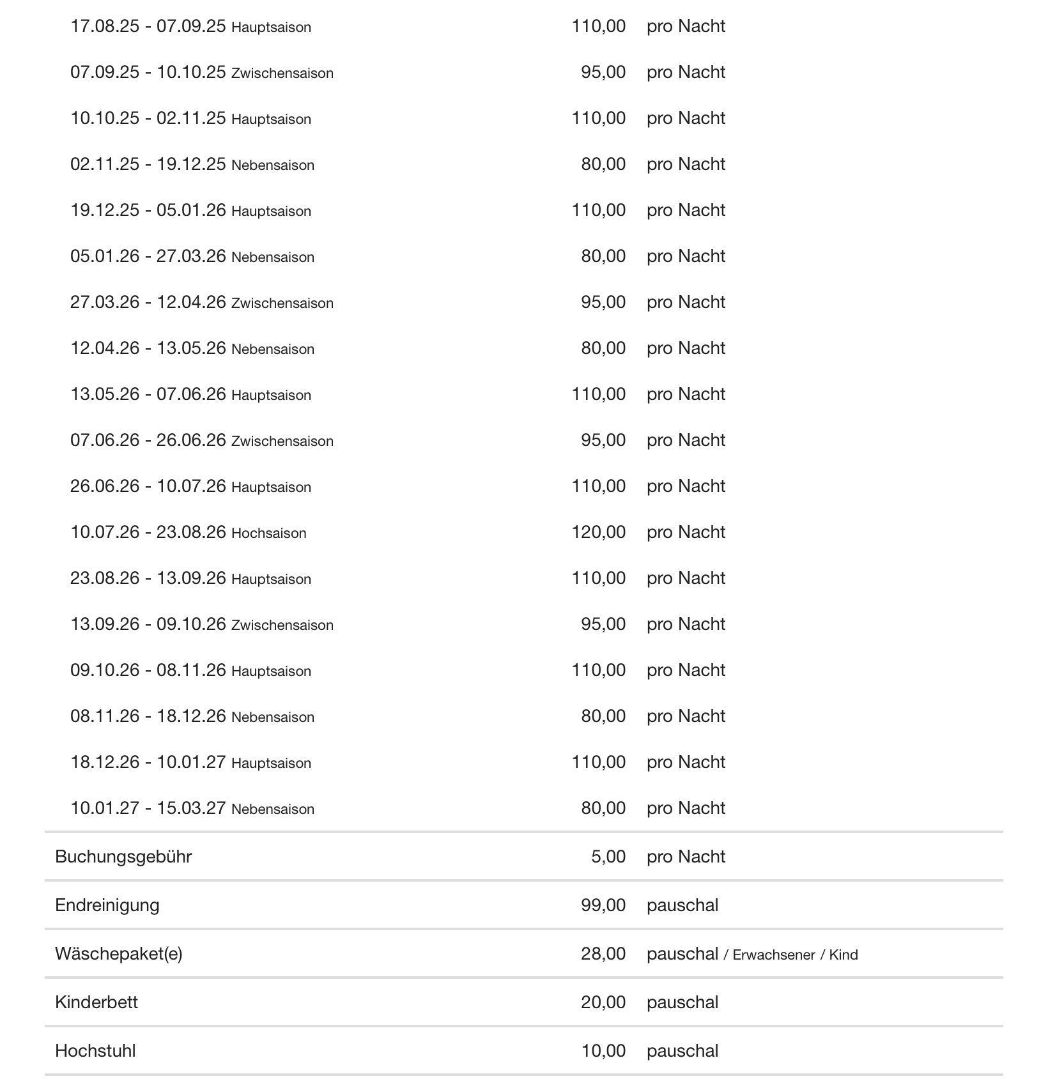Image resolution: width=1048 pixels, height=1081 pixels.
Task: Click the 5,00 Buchungsgebühr amount
Action: click(608, 857)
